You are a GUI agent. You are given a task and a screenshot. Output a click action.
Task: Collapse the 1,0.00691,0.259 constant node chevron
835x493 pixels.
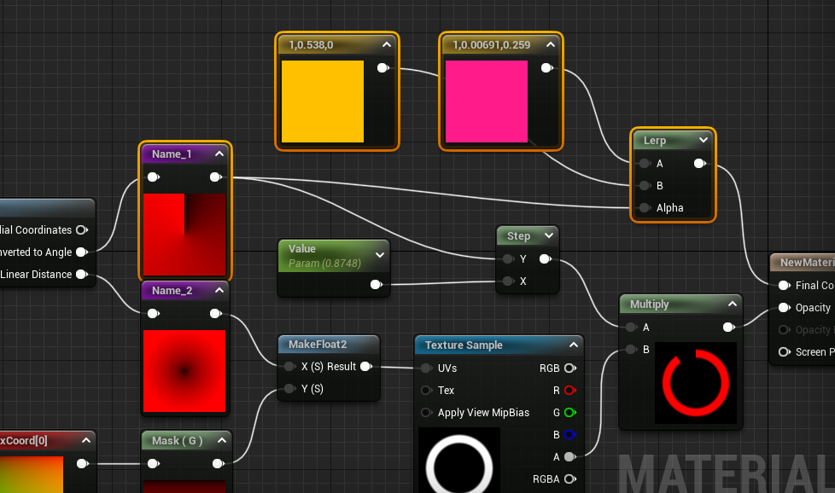coord(551,44)
